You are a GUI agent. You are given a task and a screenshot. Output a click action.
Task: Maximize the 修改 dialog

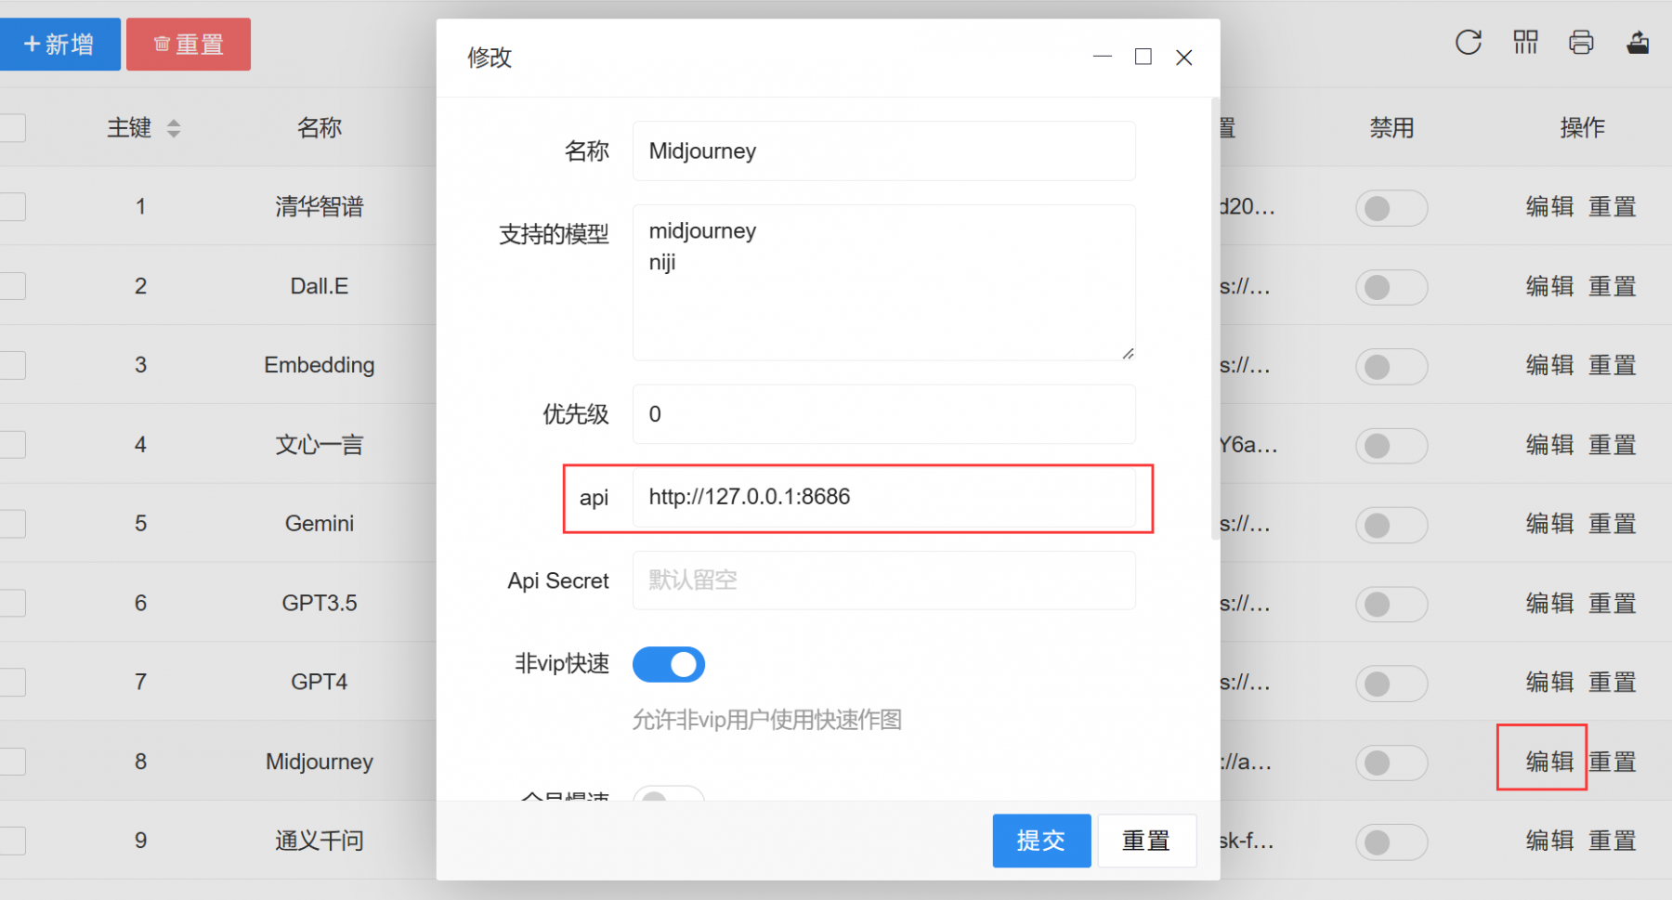[x=1143, y=57]
